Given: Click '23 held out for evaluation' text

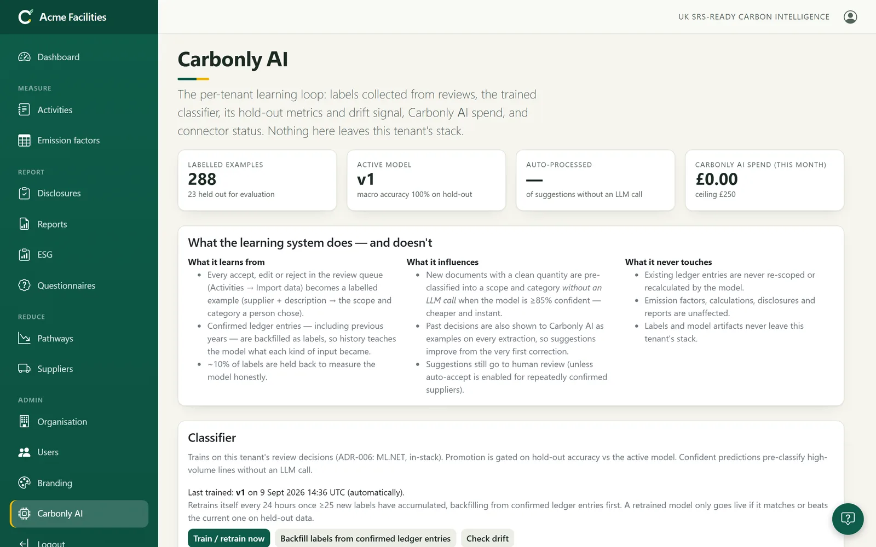Looking at the screenshot, I should (231, 194).
